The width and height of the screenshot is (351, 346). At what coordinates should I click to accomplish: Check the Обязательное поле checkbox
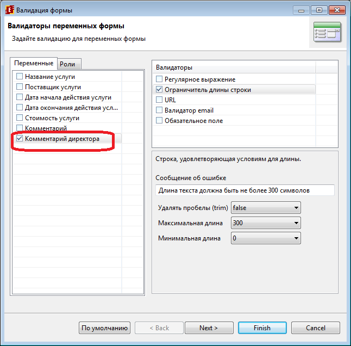click(x=159, y=120)
